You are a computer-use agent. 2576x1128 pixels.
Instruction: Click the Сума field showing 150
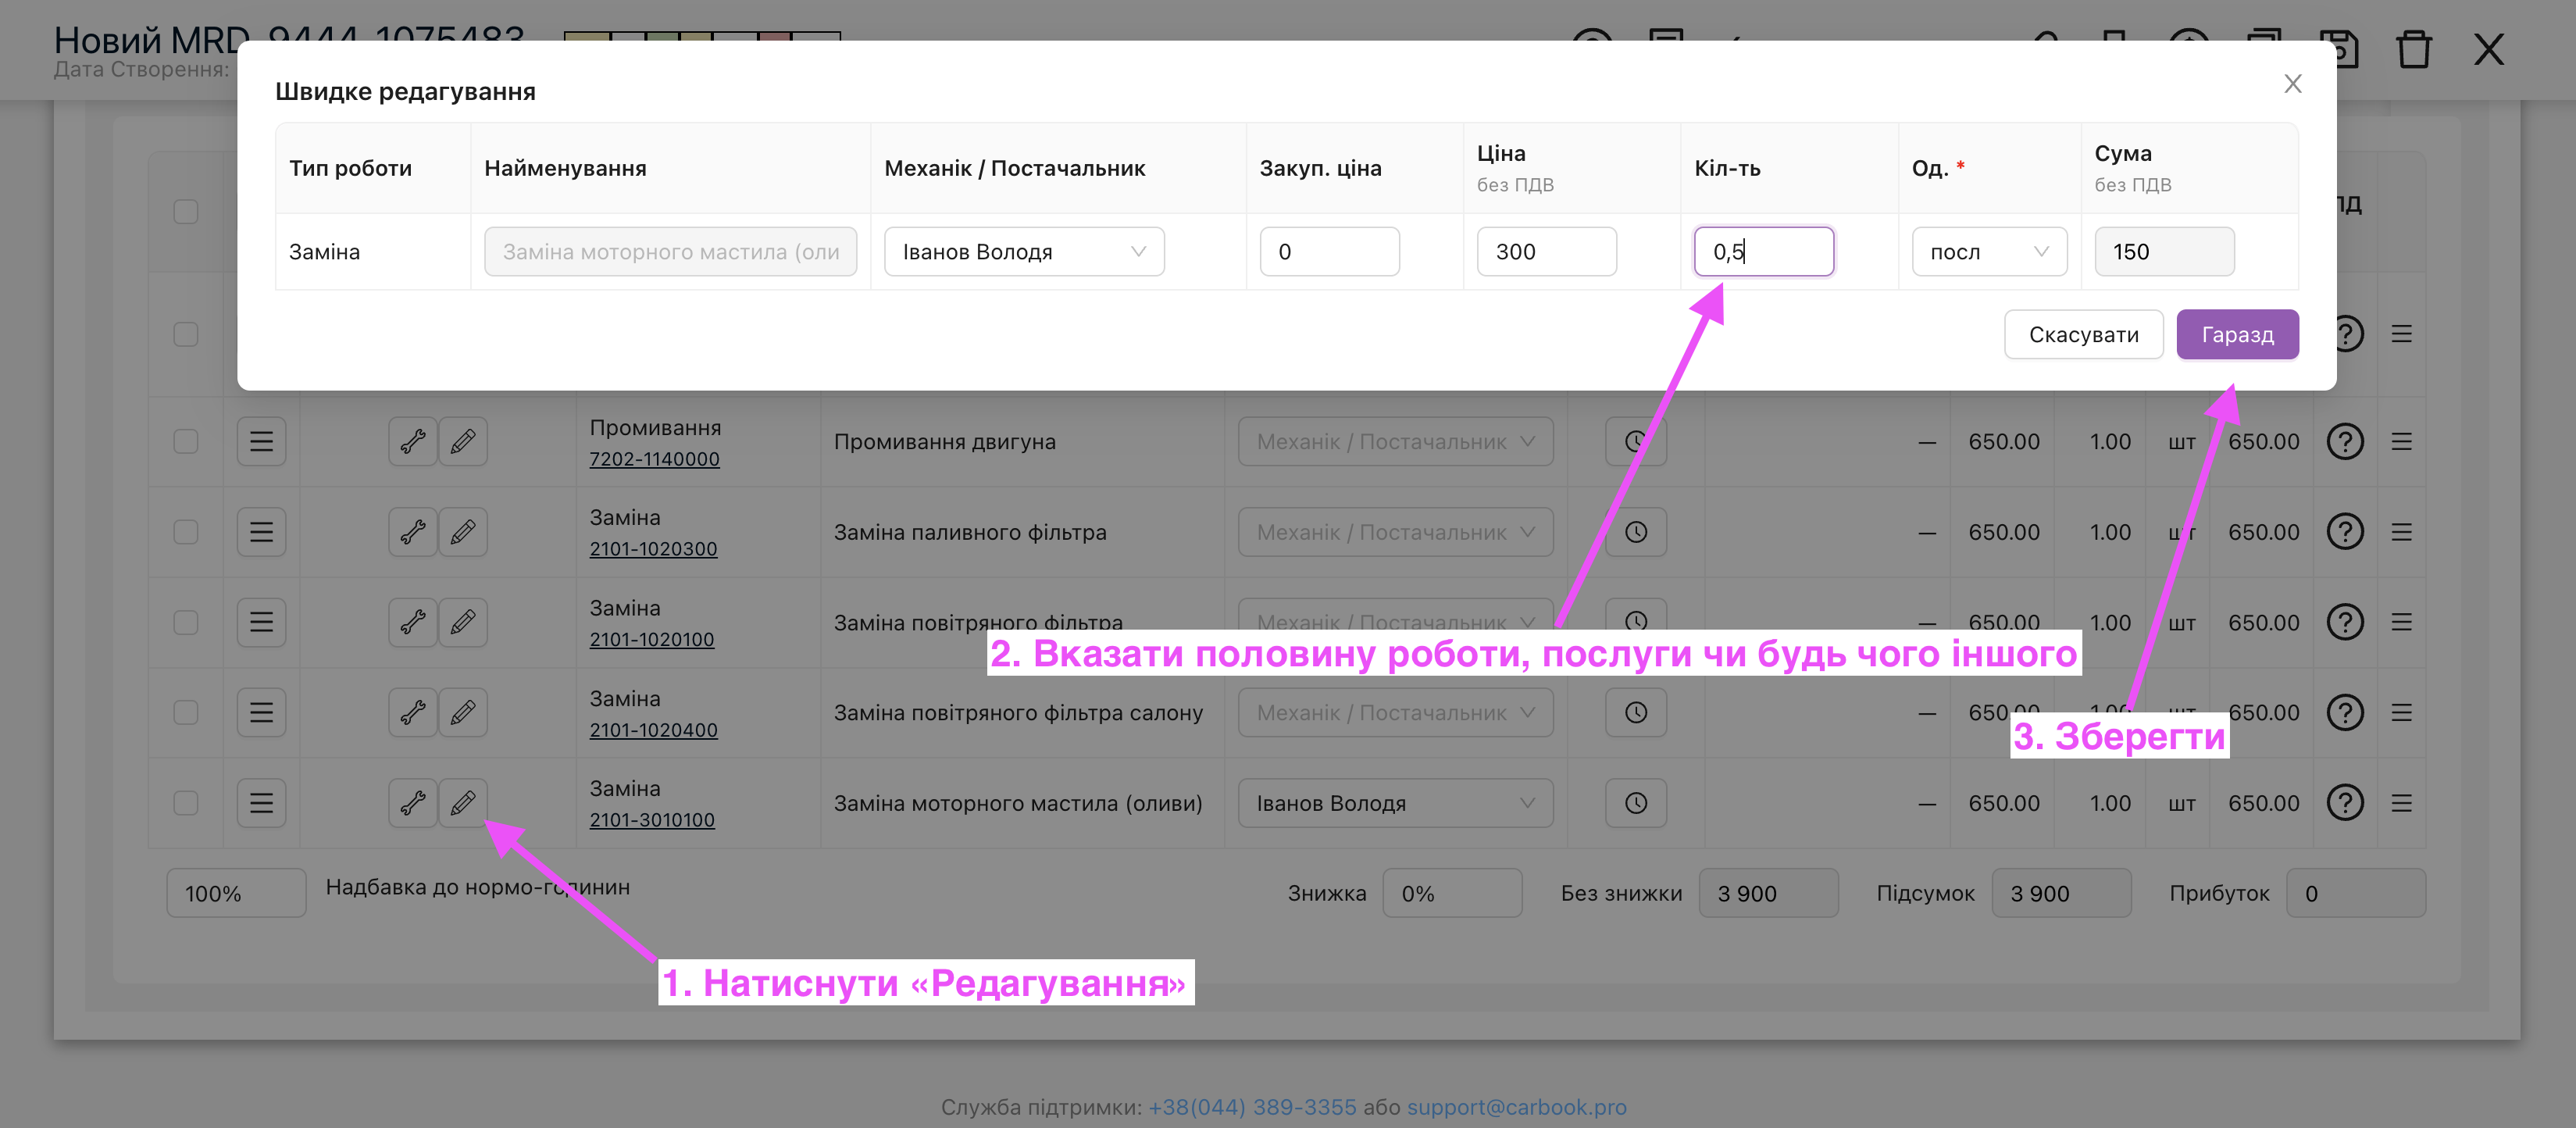(2164, 251)
